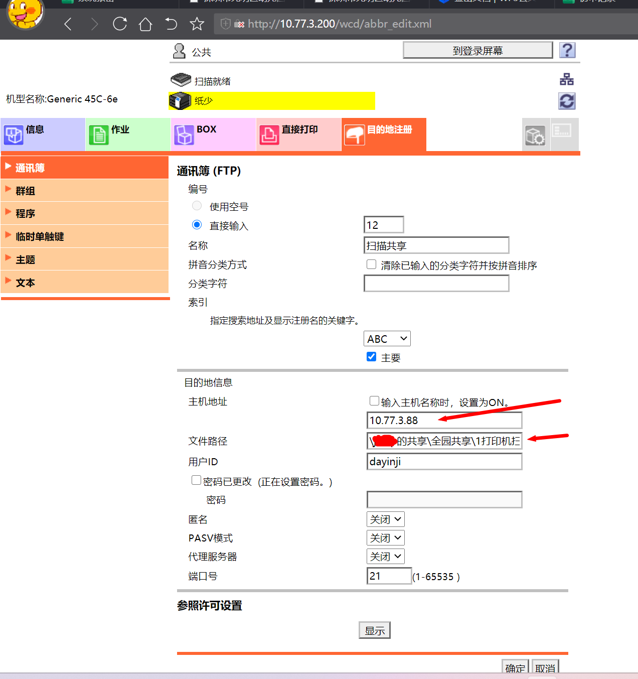Open the 匿名 dropdown
638x679 pixels.
point(386,519)
